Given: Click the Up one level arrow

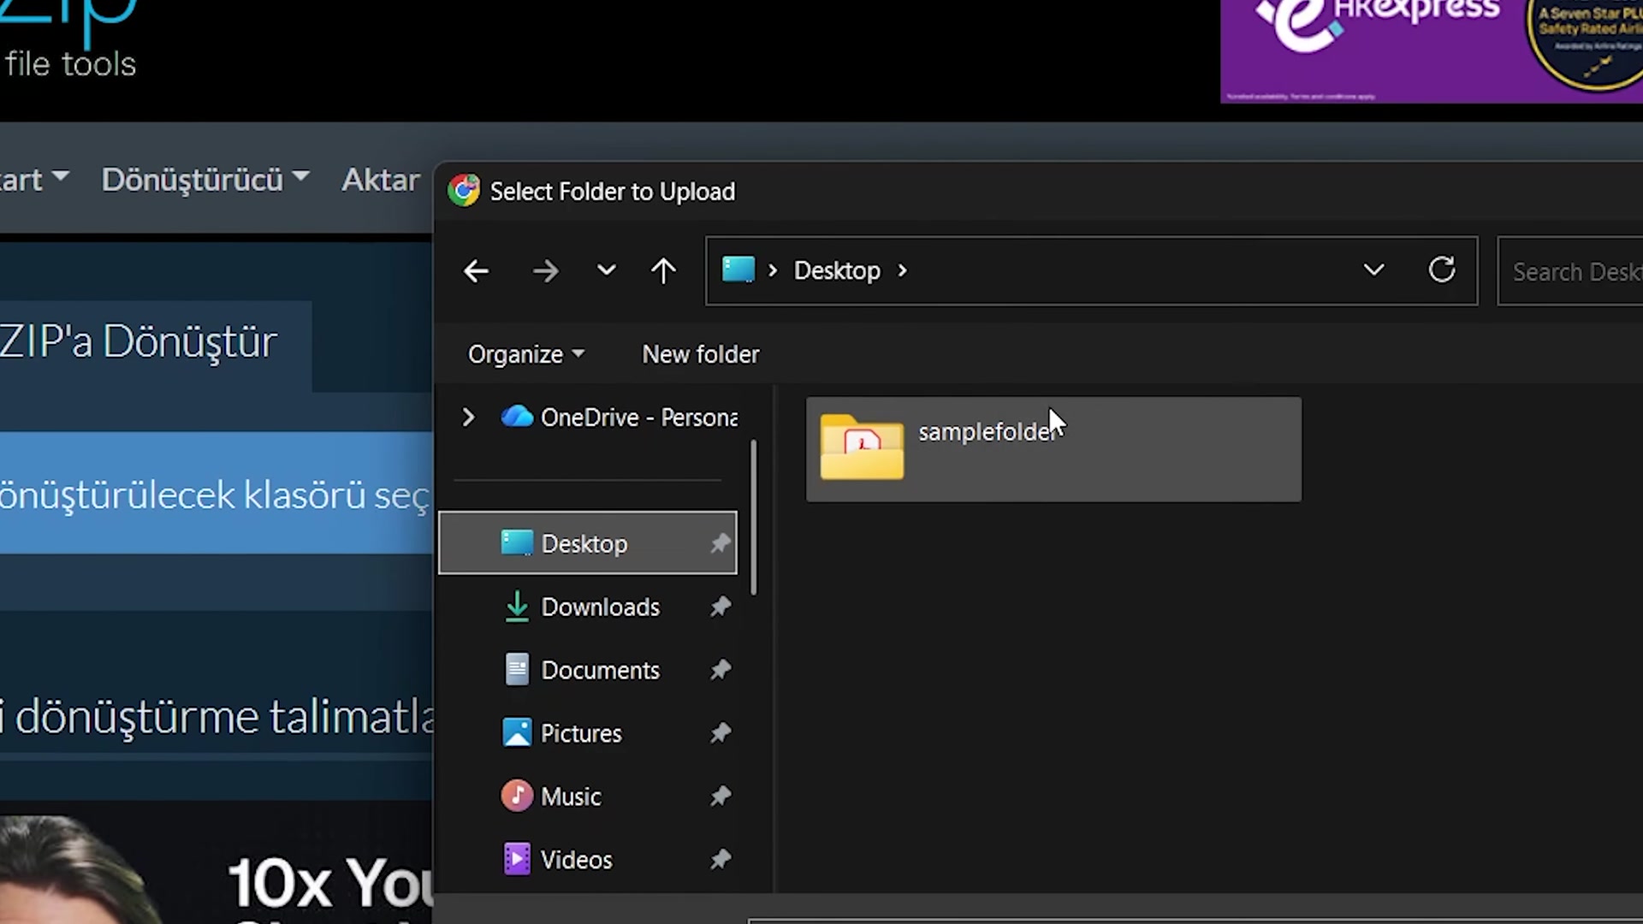Looking at the screenshot, I should point(663,271).
